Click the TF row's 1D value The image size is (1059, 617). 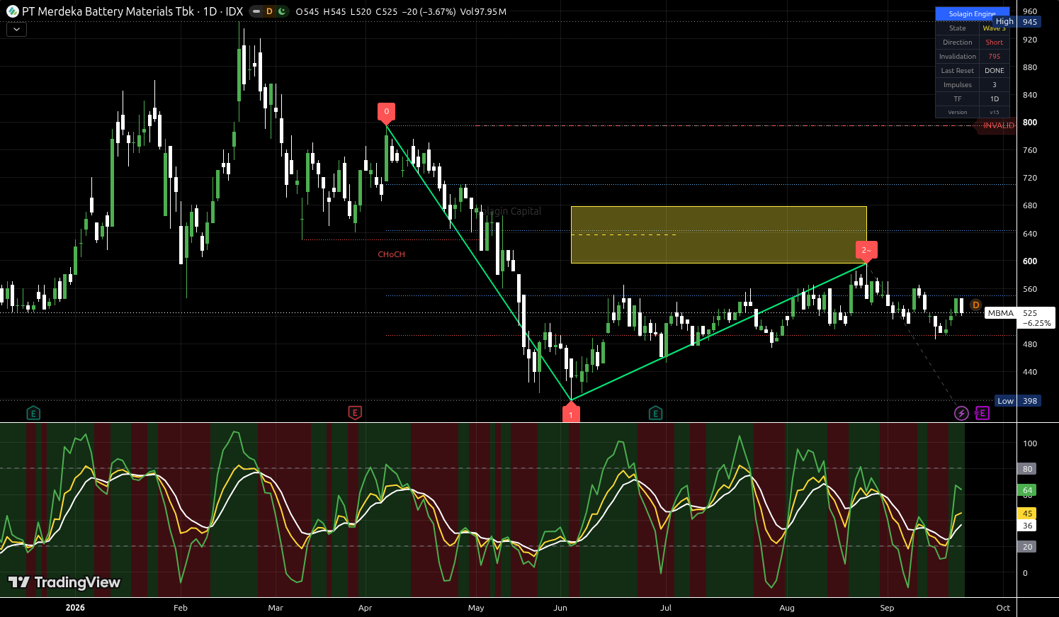click(994, 99)
